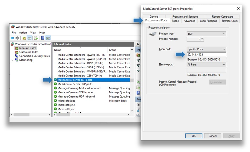Click the Refresh icon in Actions pane
250x152 pixels.
point(138,82)
